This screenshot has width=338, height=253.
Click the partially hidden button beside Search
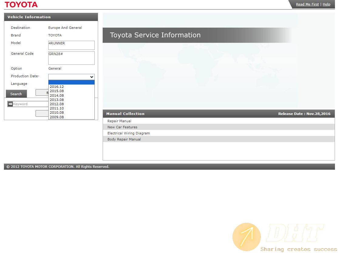point(42,92)
